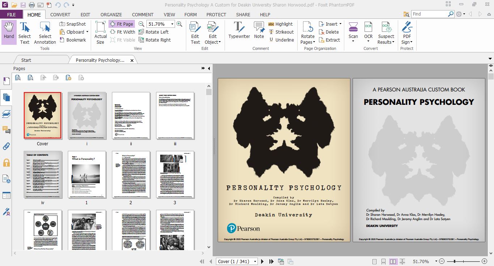Screen dimensions: 494x266
Task: Adjust the status bar zoom slider
Action: (x=455, y=261)
